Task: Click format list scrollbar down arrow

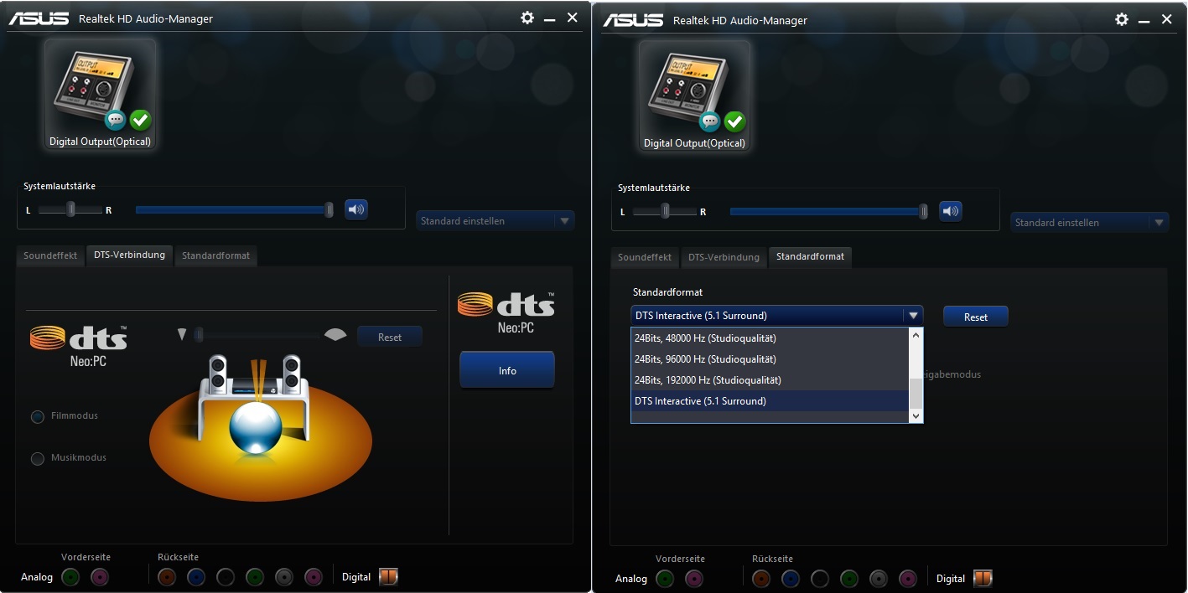Action: (x=916, y=415)
